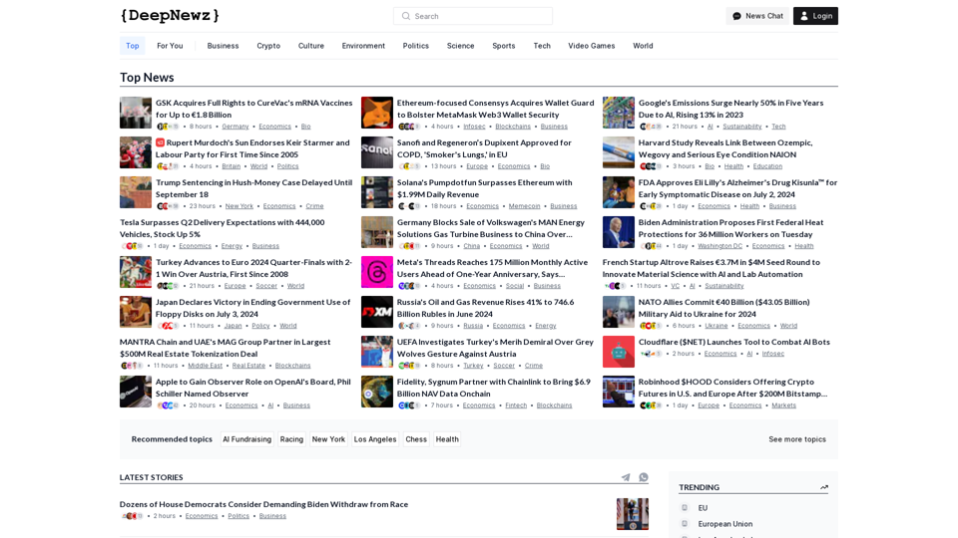958x538 pixels.
Task: Open Harvard Ozempic study headline
Action: 725,148
